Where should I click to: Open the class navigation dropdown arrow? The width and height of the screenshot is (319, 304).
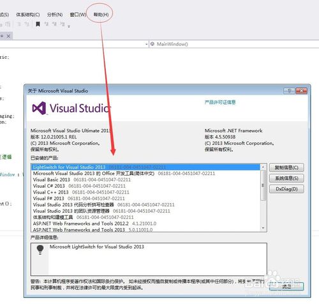tap(146, 44)
